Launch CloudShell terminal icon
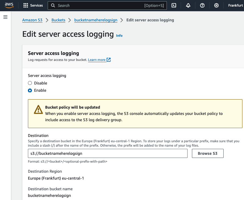Image resolution: width=244 pixels, height=200 pixels. point(174,5)
